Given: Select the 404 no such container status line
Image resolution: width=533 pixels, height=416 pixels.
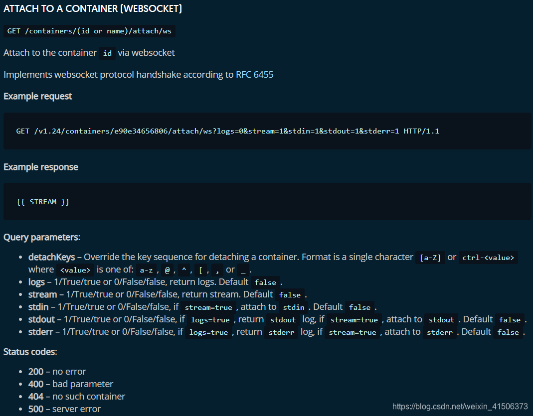Looking at the screenshot, I should (77, 397).
